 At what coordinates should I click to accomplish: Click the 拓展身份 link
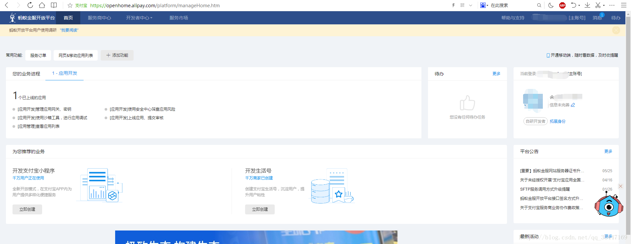558,121
